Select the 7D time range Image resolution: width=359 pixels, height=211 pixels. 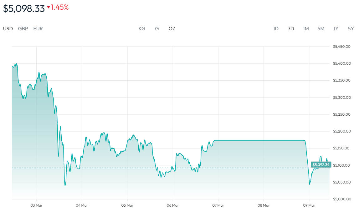[x=291, y=29]
